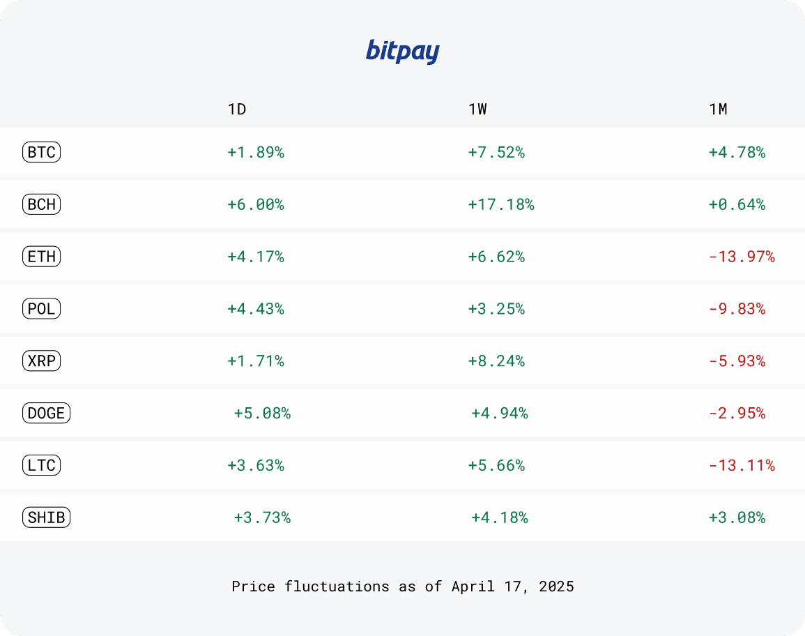Click the 1M column header
The height and width of the screenshot is (636, 805).
click(x=719, y=109)
